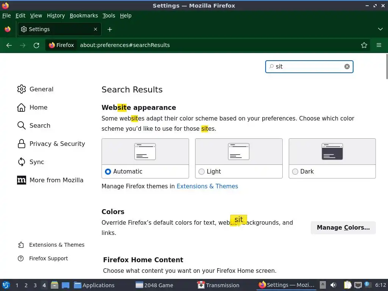Reload the current page
The height and width of the screenshot is (291, 388).
[x=36, y=45]
